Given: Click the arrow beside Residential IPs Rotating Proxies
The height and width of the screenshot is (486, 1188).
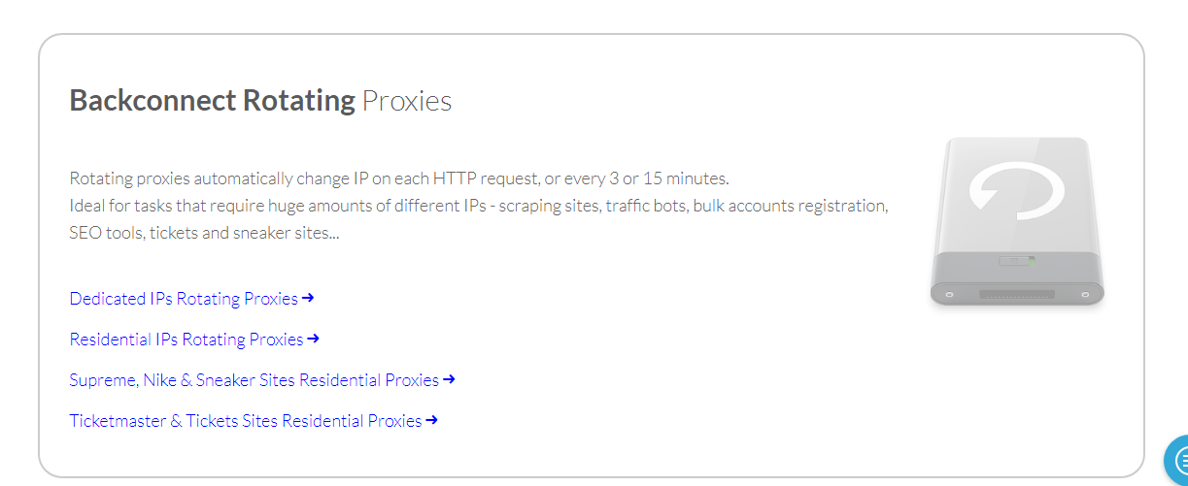Looking at the screenshot, I should [314, 339].
